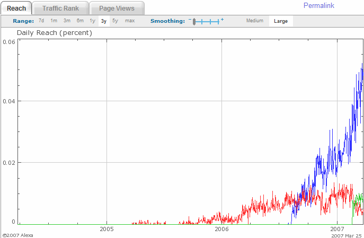The height and width of the screenshot is (238, 364).
Task: Set range to 1m
Action: pos(54,21)
